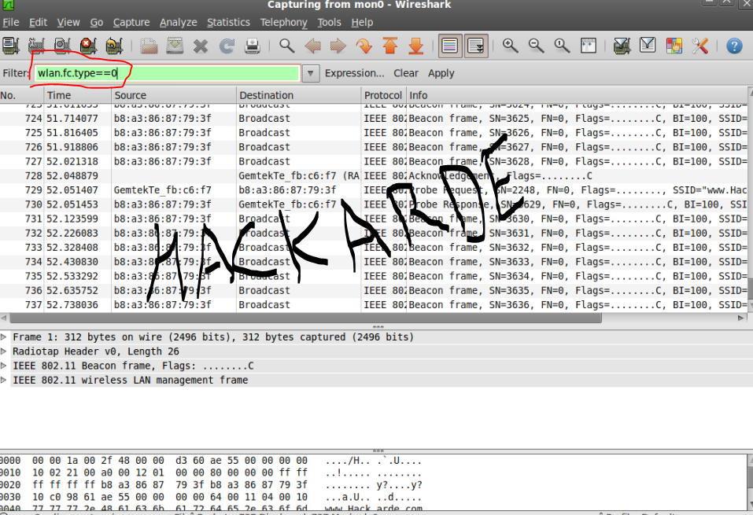Edit coloring rules icon
This screenshot has width=753, height=515.
[674, 46]
